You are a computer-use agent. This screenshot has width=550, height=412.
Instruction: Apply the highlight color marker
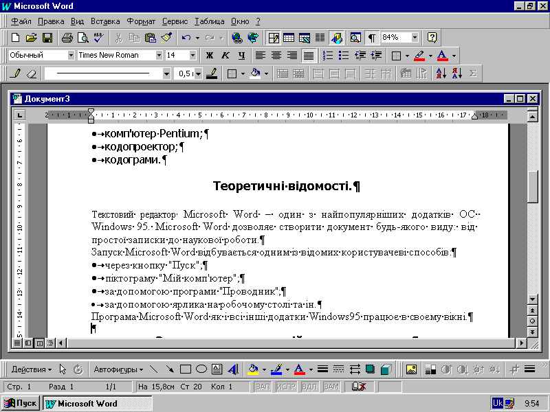(x=419, y=56)
